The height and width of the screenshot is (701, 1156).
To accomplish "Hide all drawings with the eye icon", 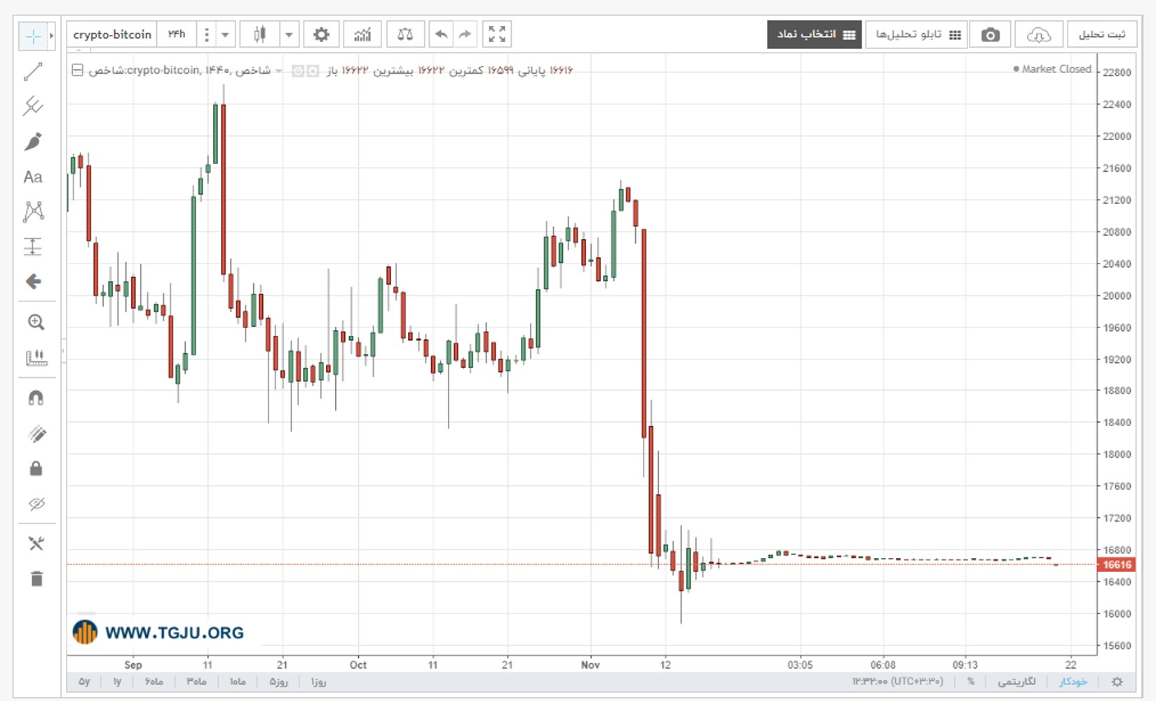I will 36,503.
